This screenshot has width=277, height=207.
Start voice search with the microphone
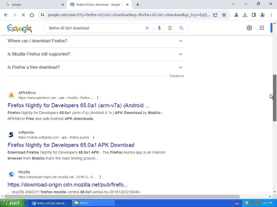coord(159,28)
